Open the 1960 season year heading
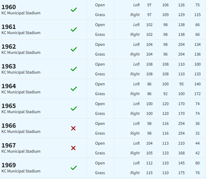The image size is (206, 179). click(9, 7)
